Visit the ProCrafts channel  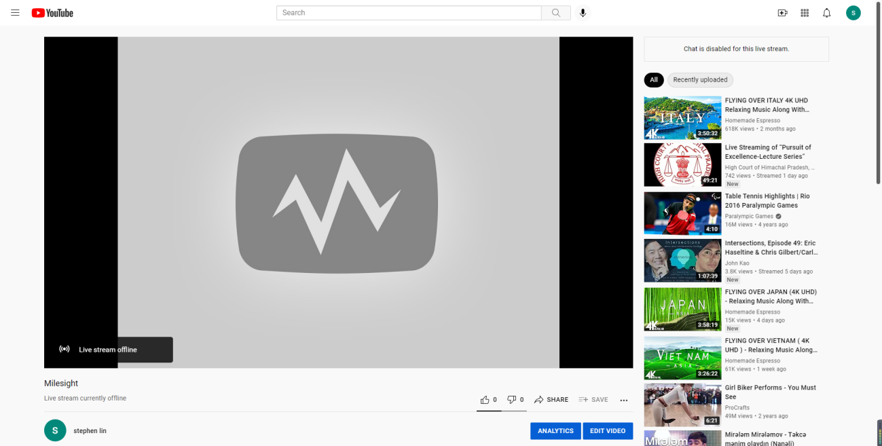pyautogui.click(x=737, y=408)
